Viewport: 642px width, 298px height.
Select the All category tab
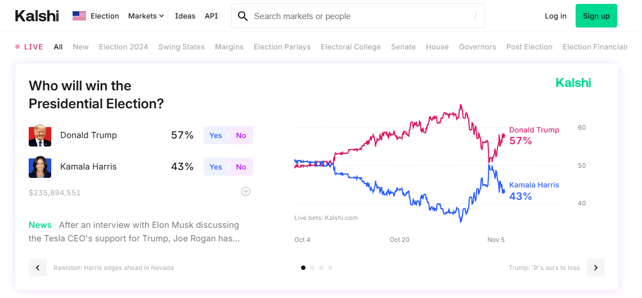point(58,47)
